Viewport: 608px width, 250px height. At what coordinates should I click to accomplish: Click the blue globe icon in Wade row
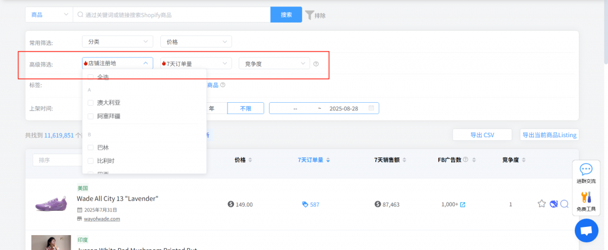[x=554, y=204]
